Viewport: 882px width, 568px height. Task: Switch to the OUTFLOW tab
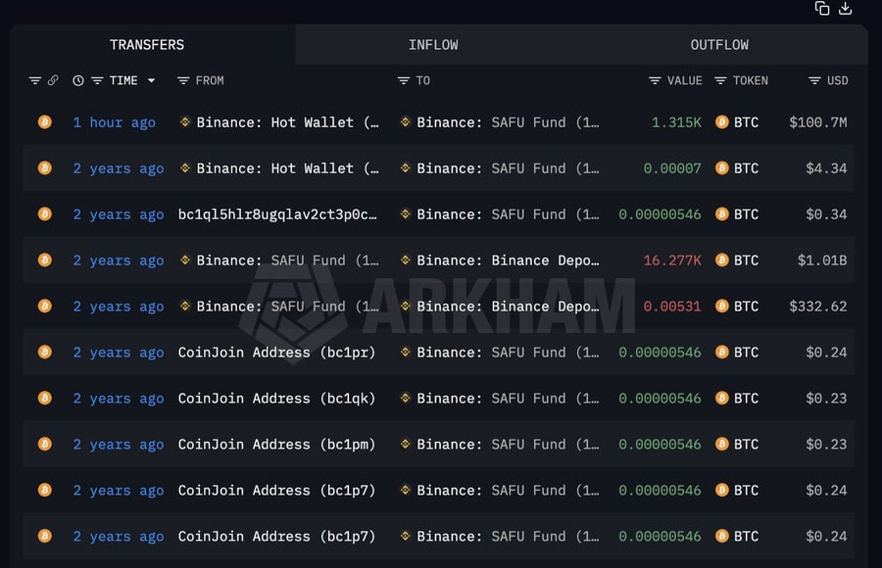pyautogui.click(x=719, y=45)
